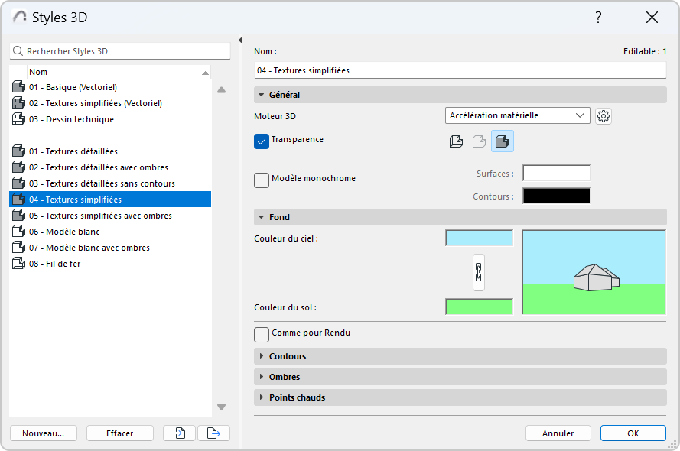Open 3D engine settings gear icon
This screenshot has height=451, width=680.
(604, 116)
